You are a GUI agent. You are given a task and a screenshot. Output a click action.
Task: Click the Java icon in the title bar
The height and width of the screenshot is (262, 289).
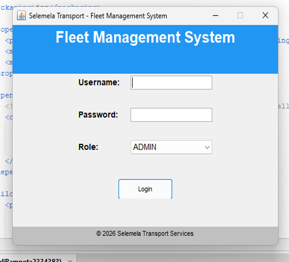[x=22, y=16]
